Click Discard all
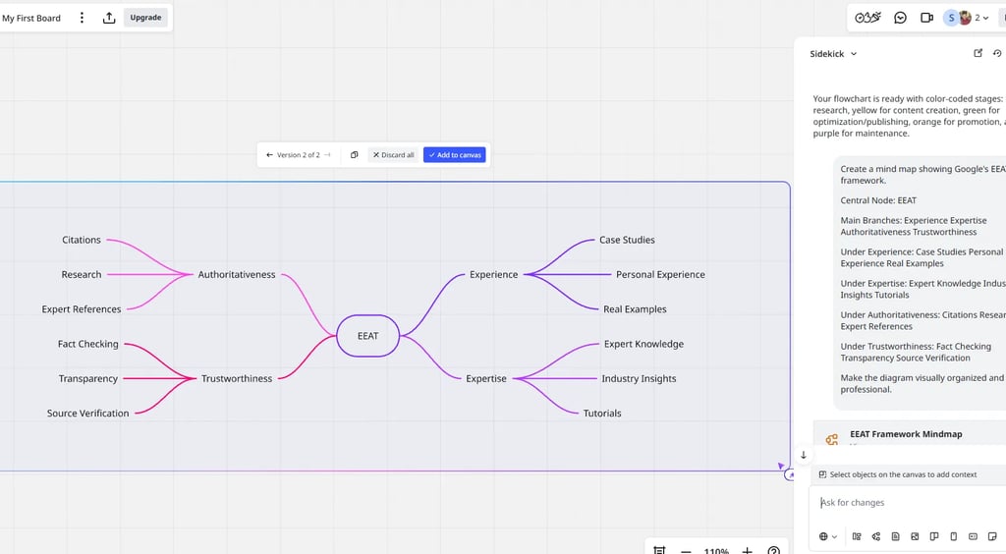Viewport: 1006px width, 554px height. (x=393, y=155)
